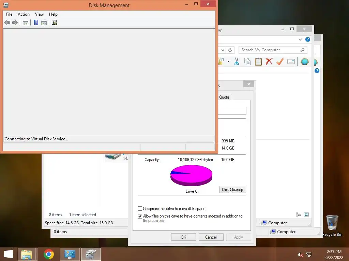Click the '1 item selected' status text
349x261 pixels.
[82, 215]
